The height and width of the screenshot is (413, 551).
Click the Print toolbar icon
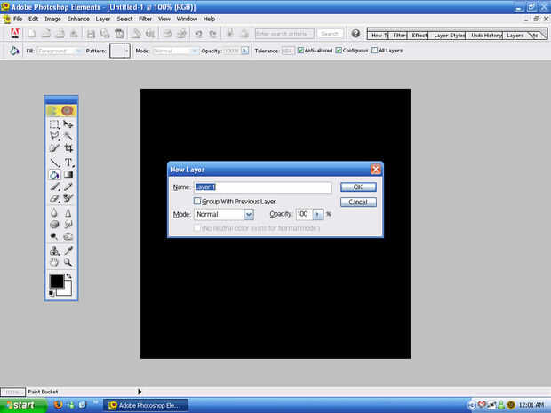click(167, 34)
